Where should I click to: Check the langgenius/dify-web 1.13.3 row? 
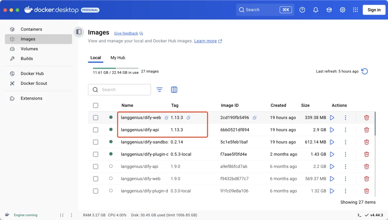coord(96,118)
